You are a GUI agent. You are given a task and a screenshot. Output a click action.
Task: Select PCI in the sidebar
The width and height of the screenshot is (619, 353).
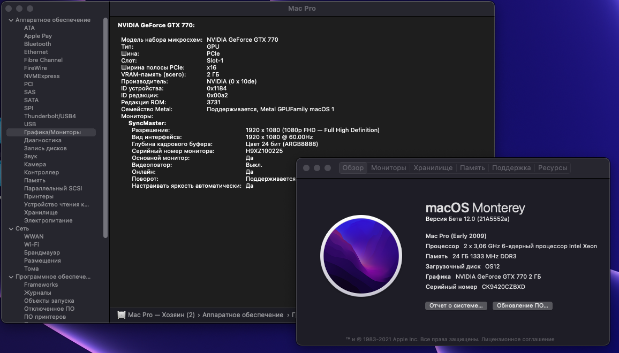point(29,84)
